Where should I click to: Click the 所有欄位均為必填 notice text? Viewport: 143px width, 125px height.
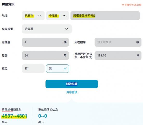point(132,5)
